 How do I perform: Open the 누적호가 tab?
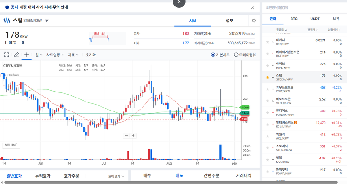coord(43,176)
